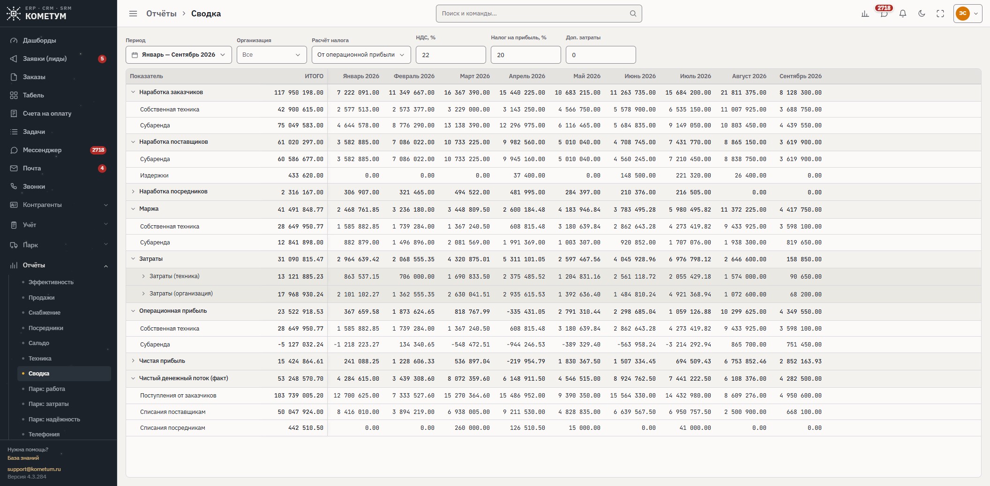Open the notifications bell icon

pyautogui.click(x=903, y=14)
